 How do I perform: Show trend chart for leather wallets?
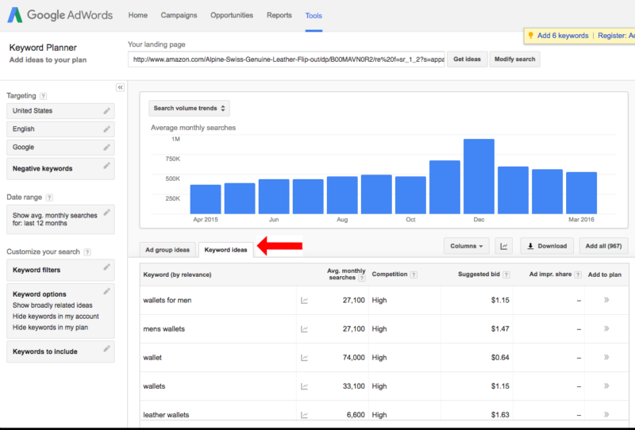(x=304, y=415)
